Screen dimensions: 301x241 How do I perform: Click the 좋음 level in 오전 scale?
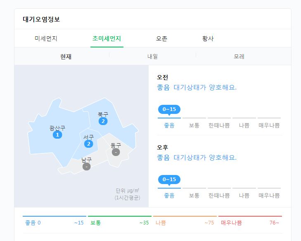click(x=169, y=125)
